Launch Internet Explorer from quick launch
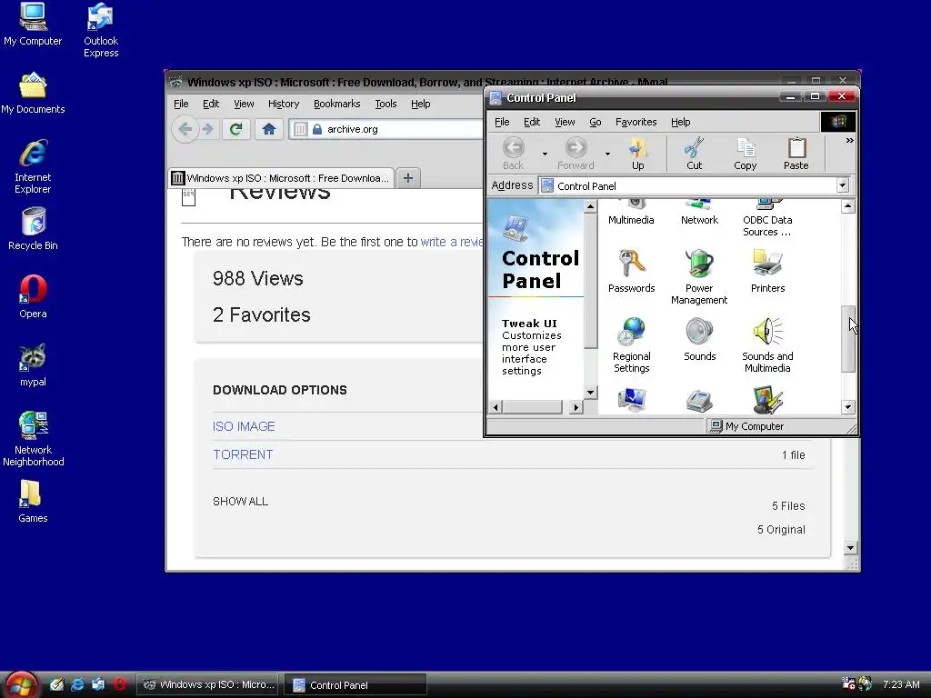 click(x=77, y=684)
